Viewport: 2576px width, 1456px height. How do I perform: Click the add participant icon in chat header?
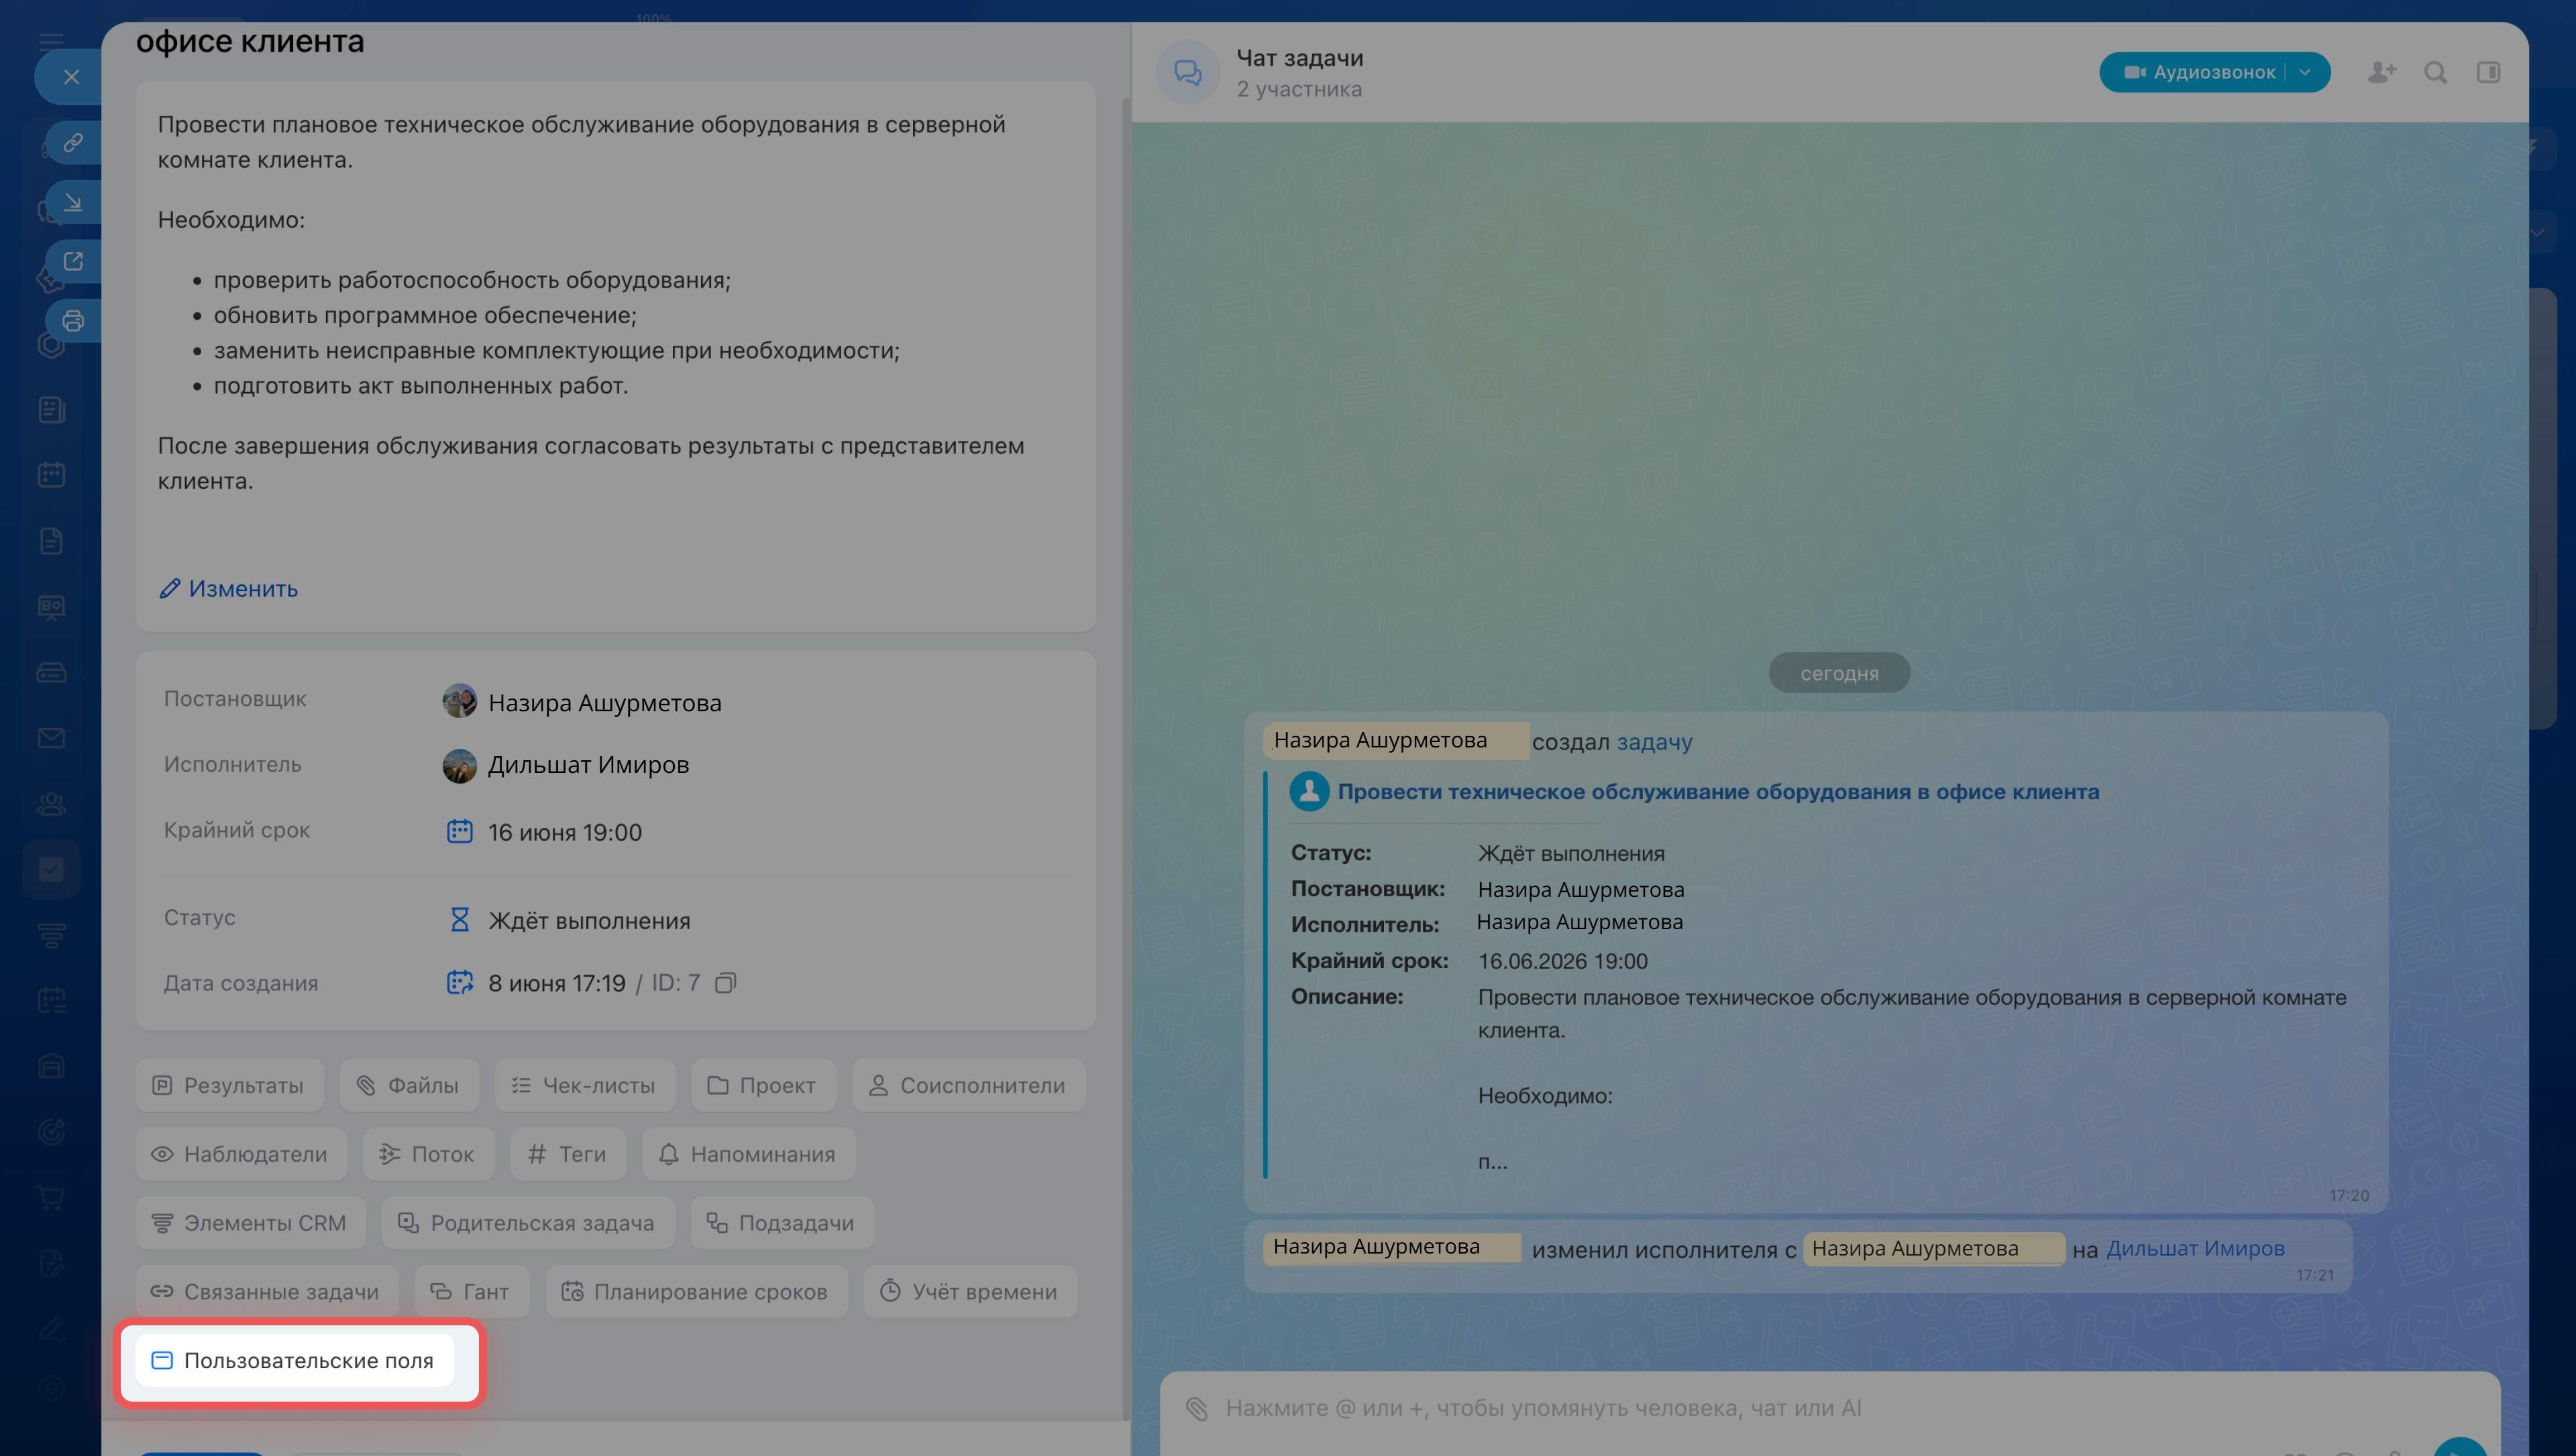[x=2382, y=72]
